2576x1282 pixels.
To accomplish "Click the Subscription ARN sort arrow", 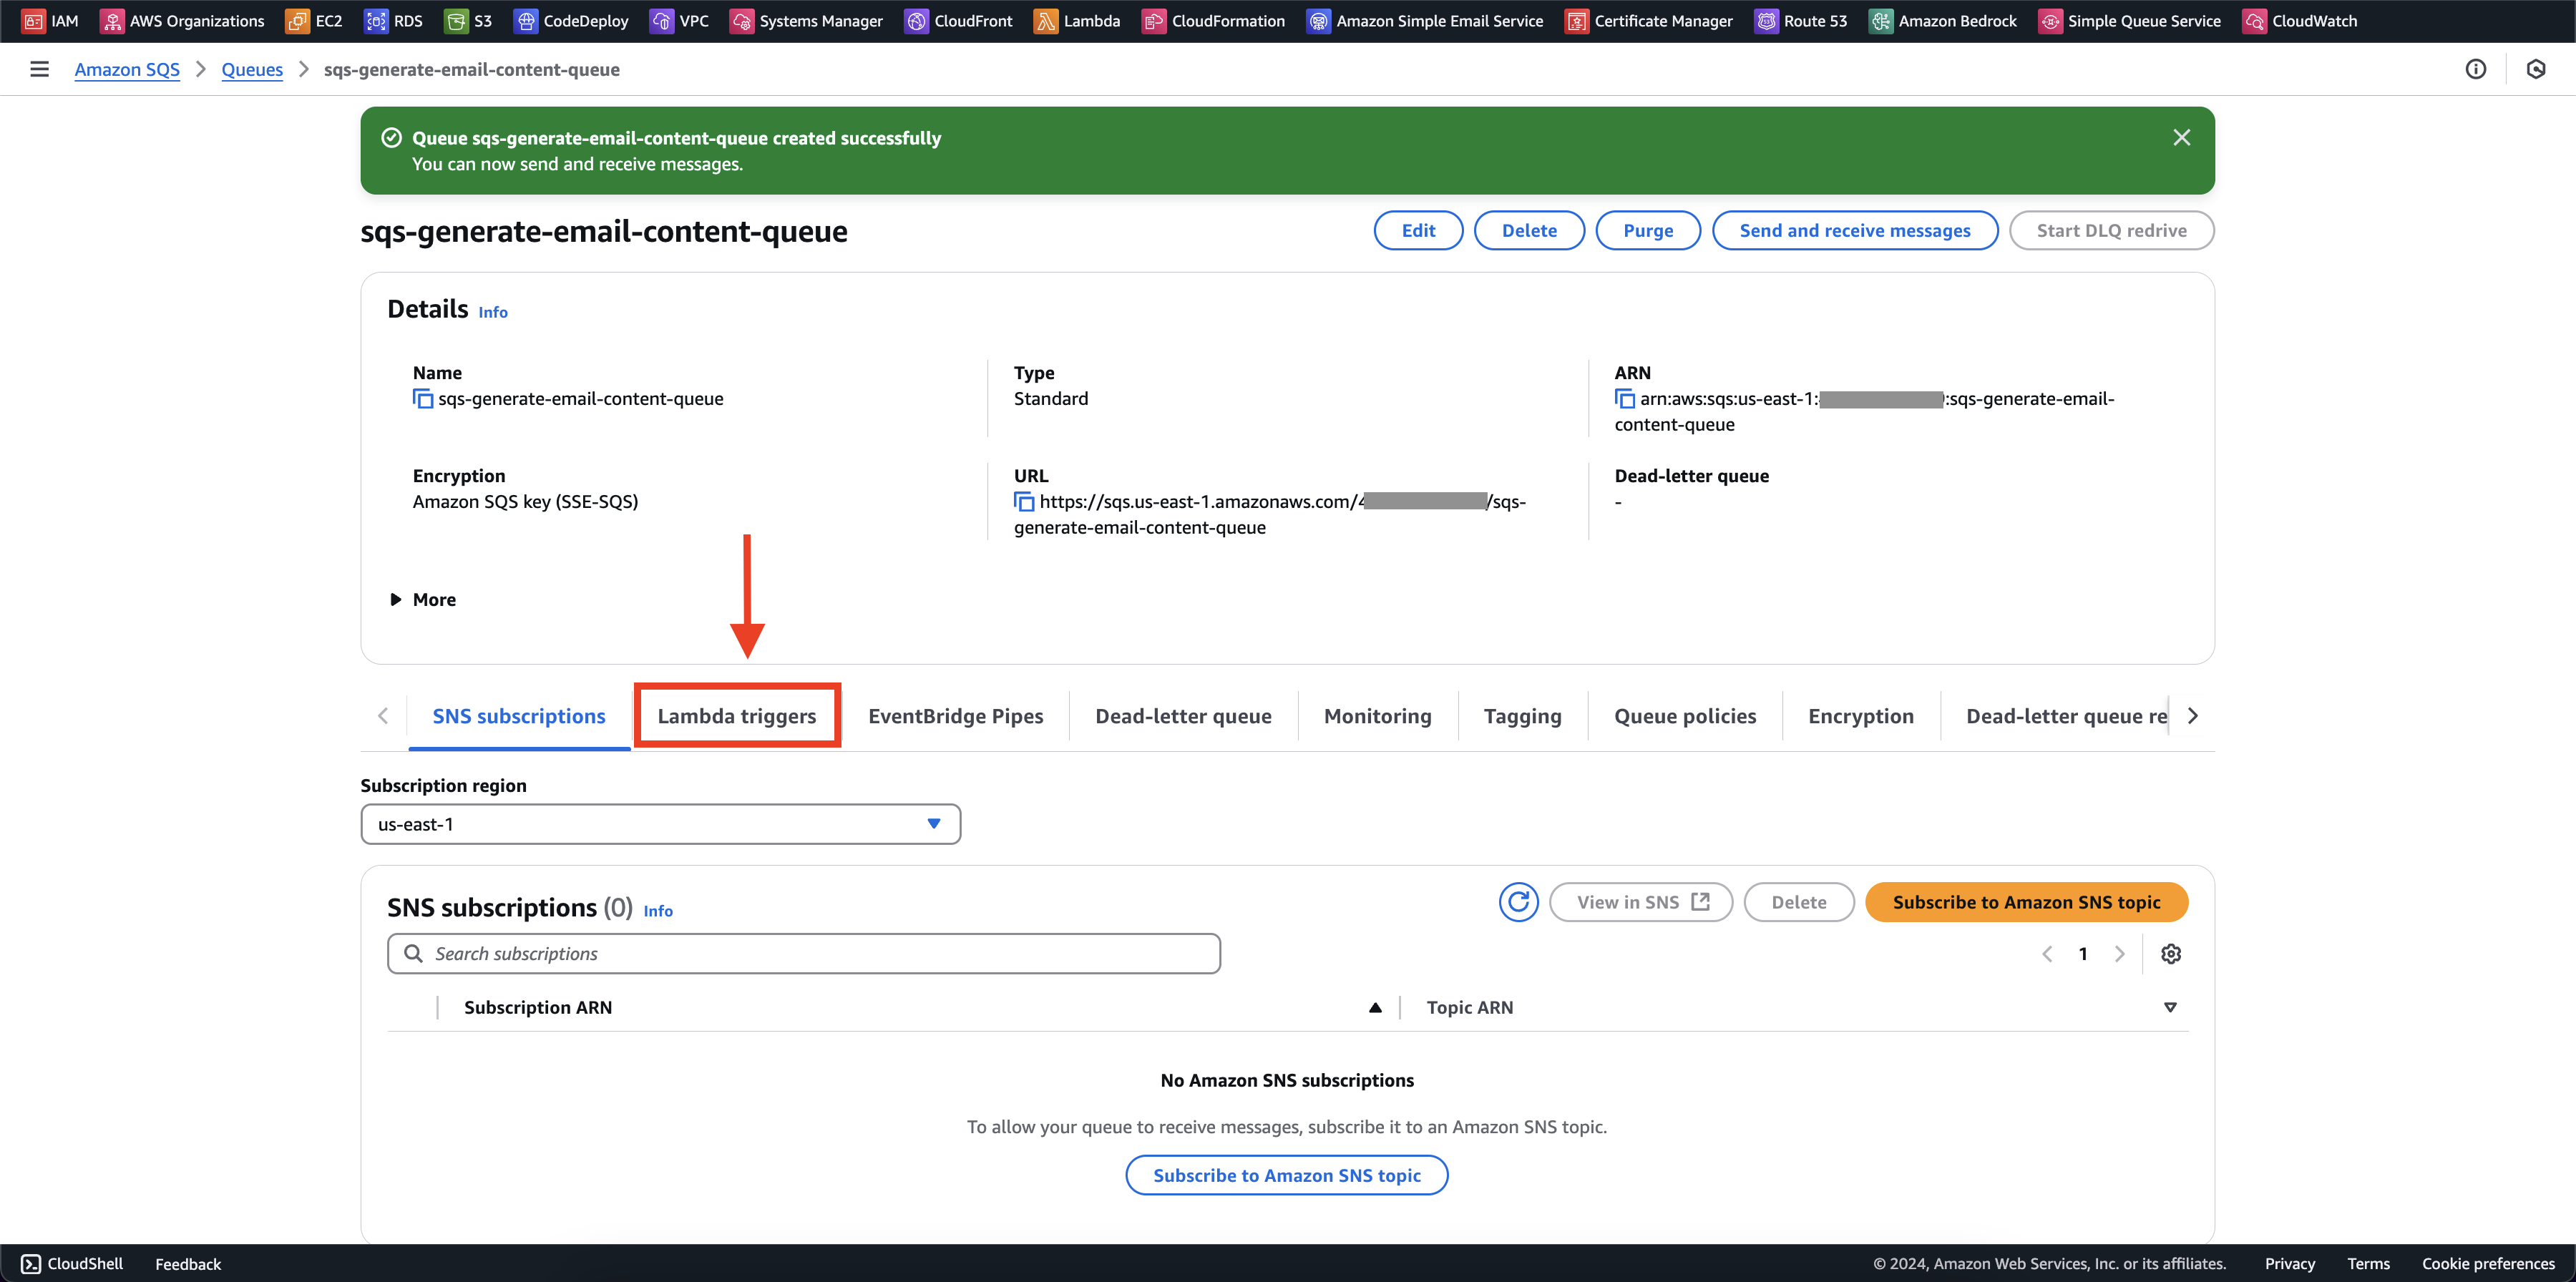I will pos(1377,1007).
